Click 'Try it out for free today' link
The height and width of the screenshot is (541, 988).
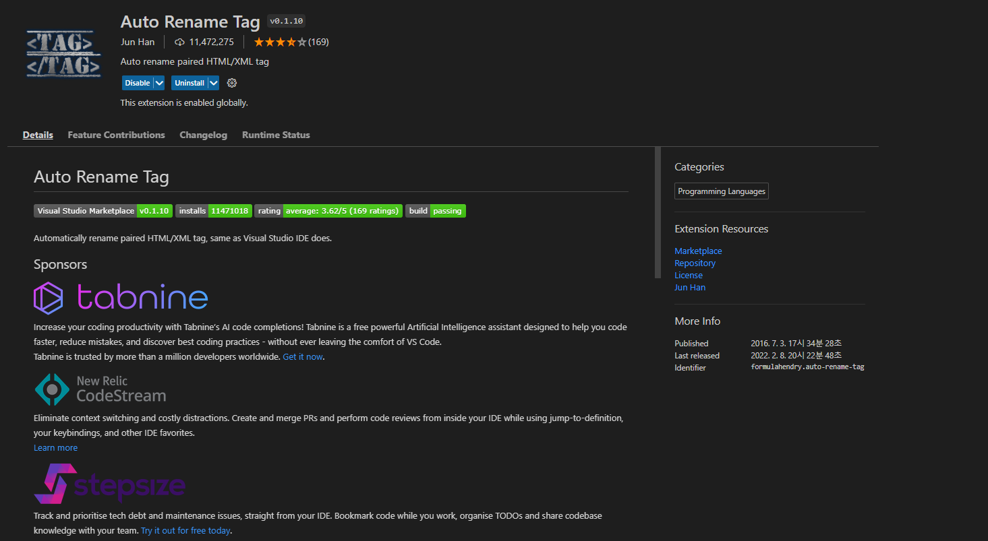[x=185, y=530]
